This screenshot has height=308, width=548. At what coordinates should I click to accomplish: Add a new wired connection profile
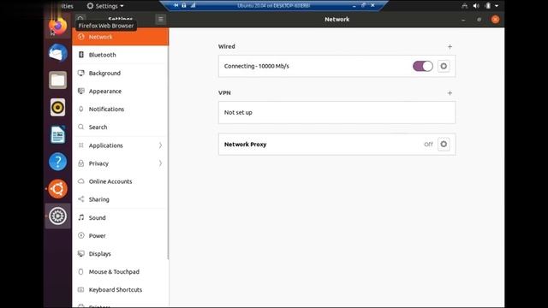click(x=450, y=46)
